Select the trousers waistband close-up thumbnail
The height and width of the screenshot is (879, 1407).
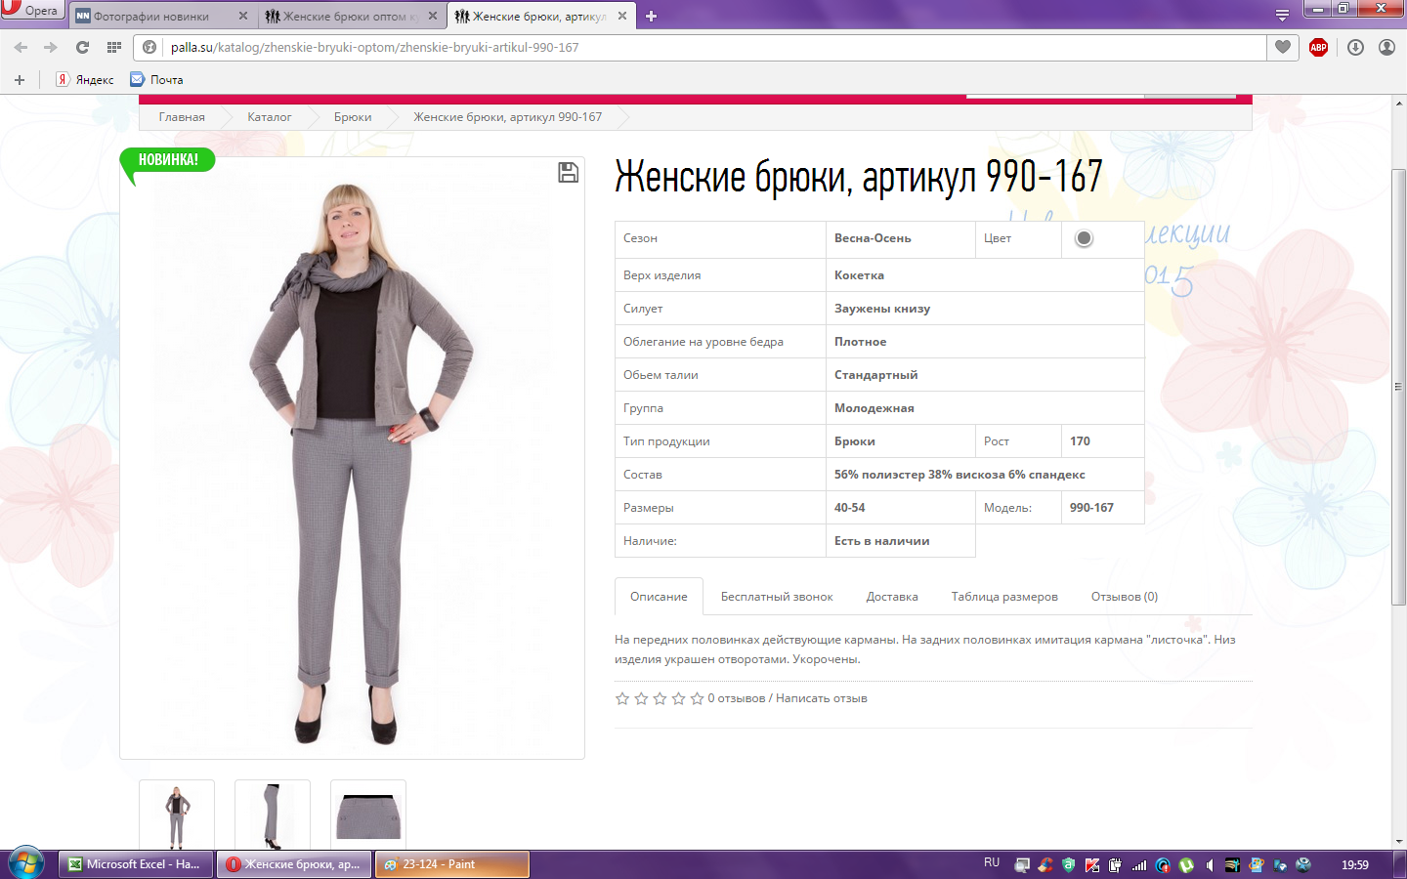[x=368, y=816]
